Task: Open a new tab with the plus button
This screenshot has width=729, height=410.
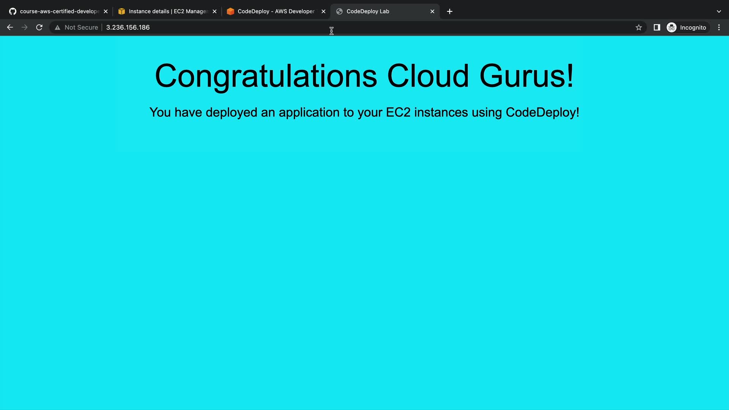Action: (x=450, y=11)
